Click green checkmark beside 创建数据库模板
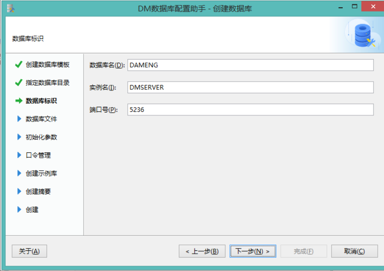 coord(19,64)
